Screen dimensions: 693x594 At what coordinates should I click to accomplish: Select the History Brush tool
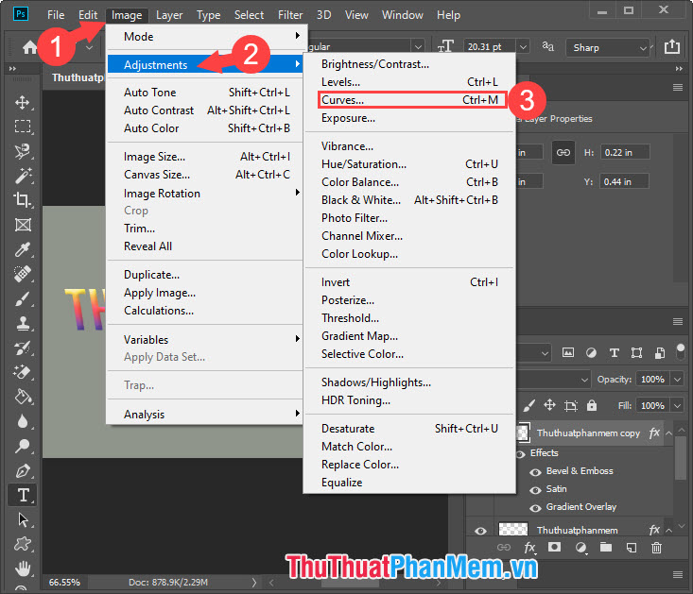22,348
